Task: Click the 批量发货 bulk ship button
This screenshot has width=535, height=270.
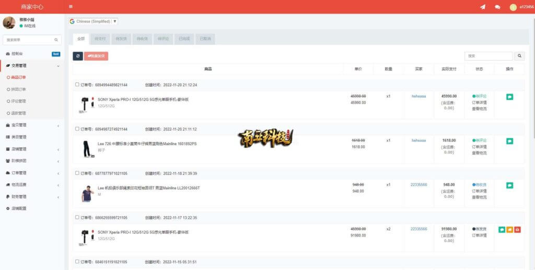Action: point(96,56)
